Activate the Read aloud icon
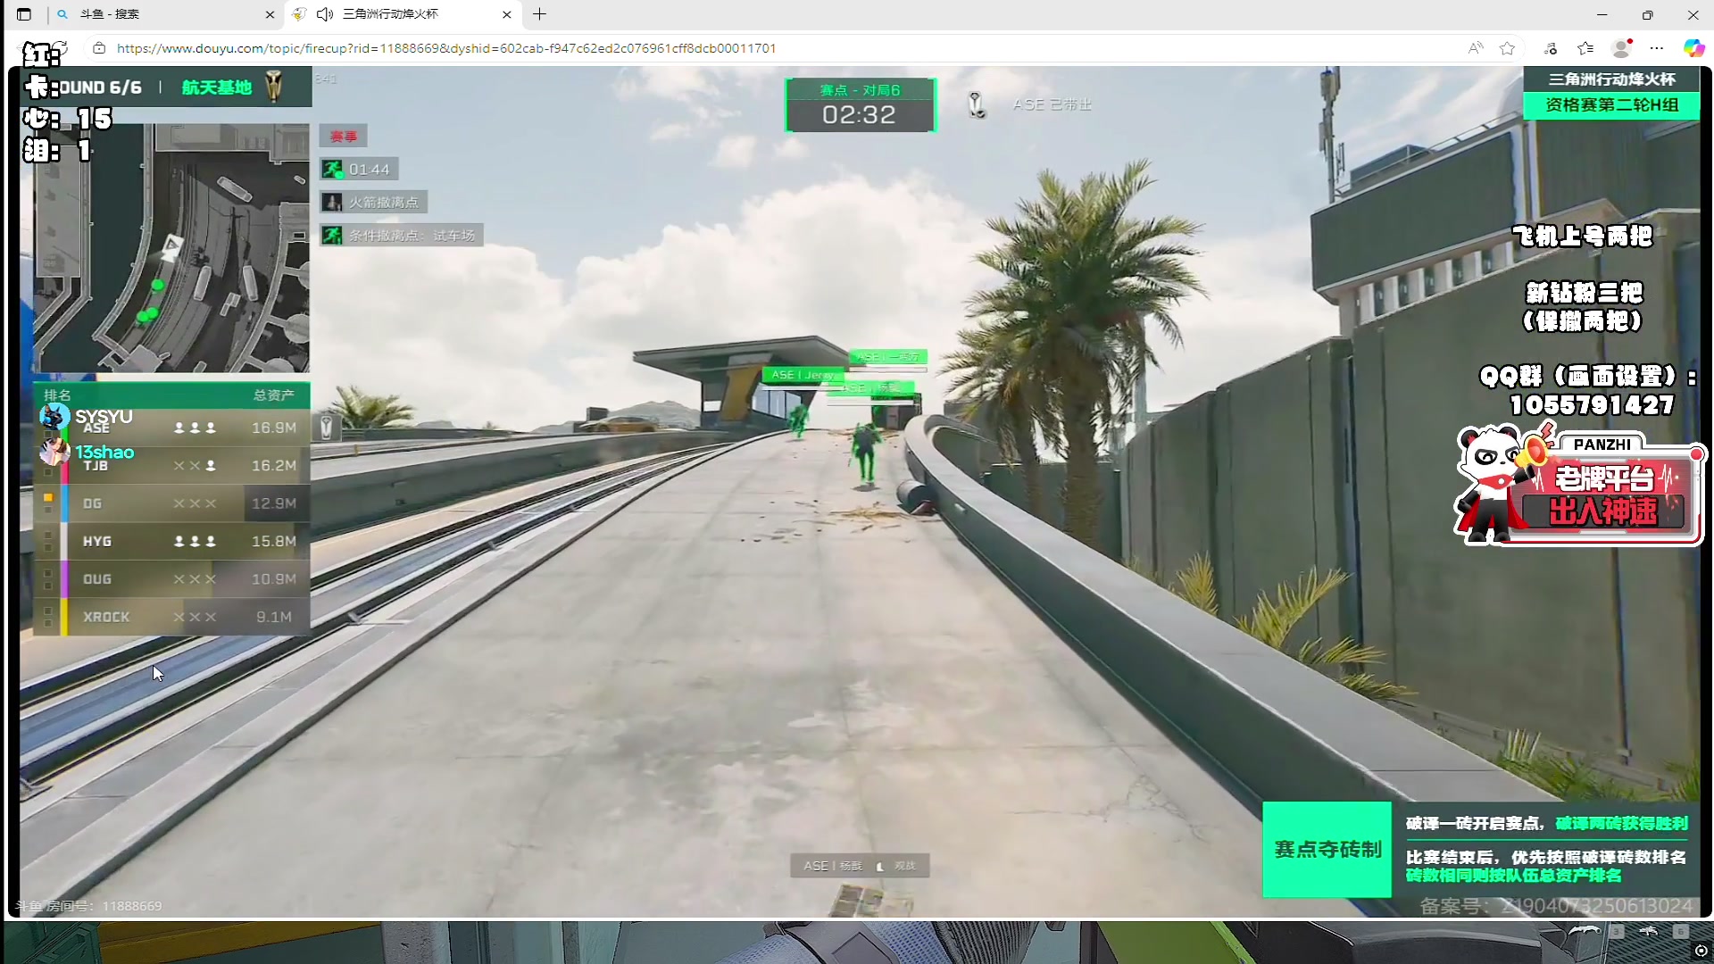The width and height of the screenshot is (1714, 964). 1476,48
